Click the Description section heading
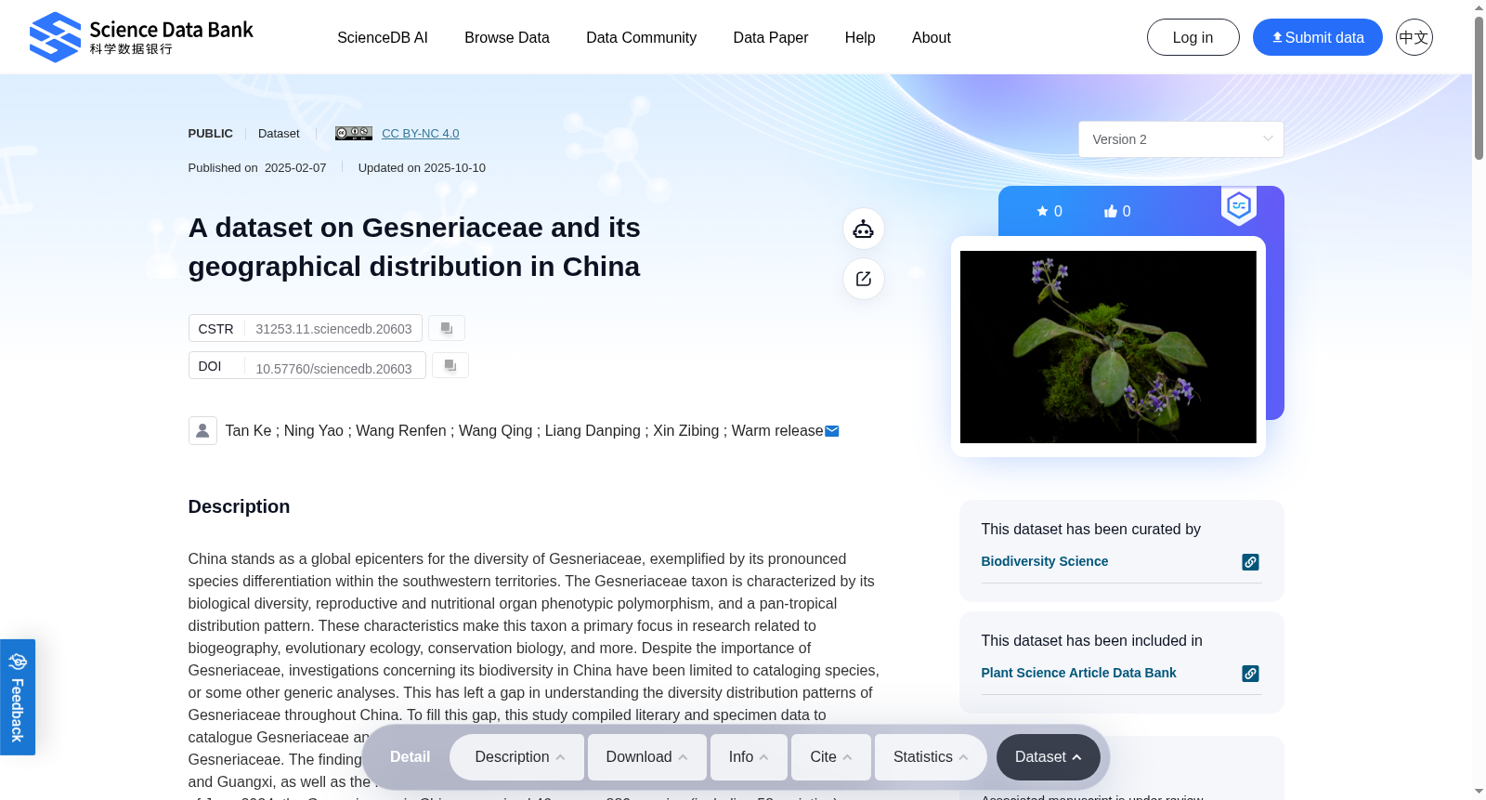Viewport: 1486px width, 800px height. 239,506
